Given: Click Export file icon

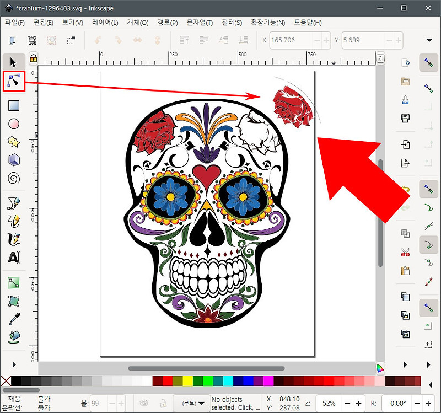Looking at the screenshot, I should tap(405, 163).
